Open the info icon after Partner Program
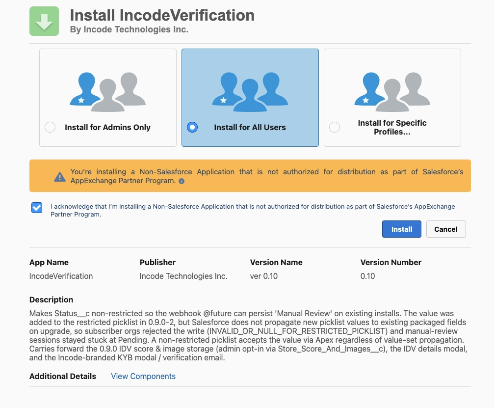The image size is (494, 408). coord(182,181)
